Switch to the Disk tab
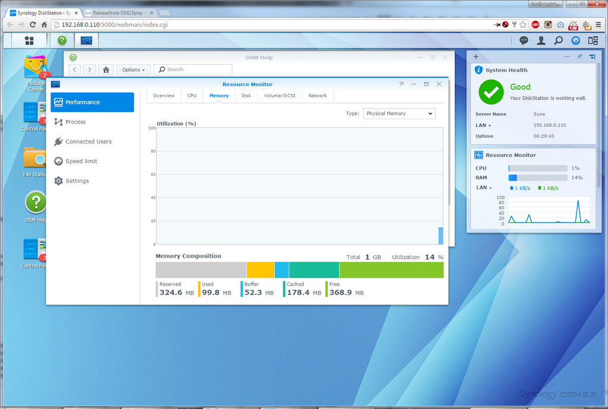608x409 pixels. tap(246, 96)
